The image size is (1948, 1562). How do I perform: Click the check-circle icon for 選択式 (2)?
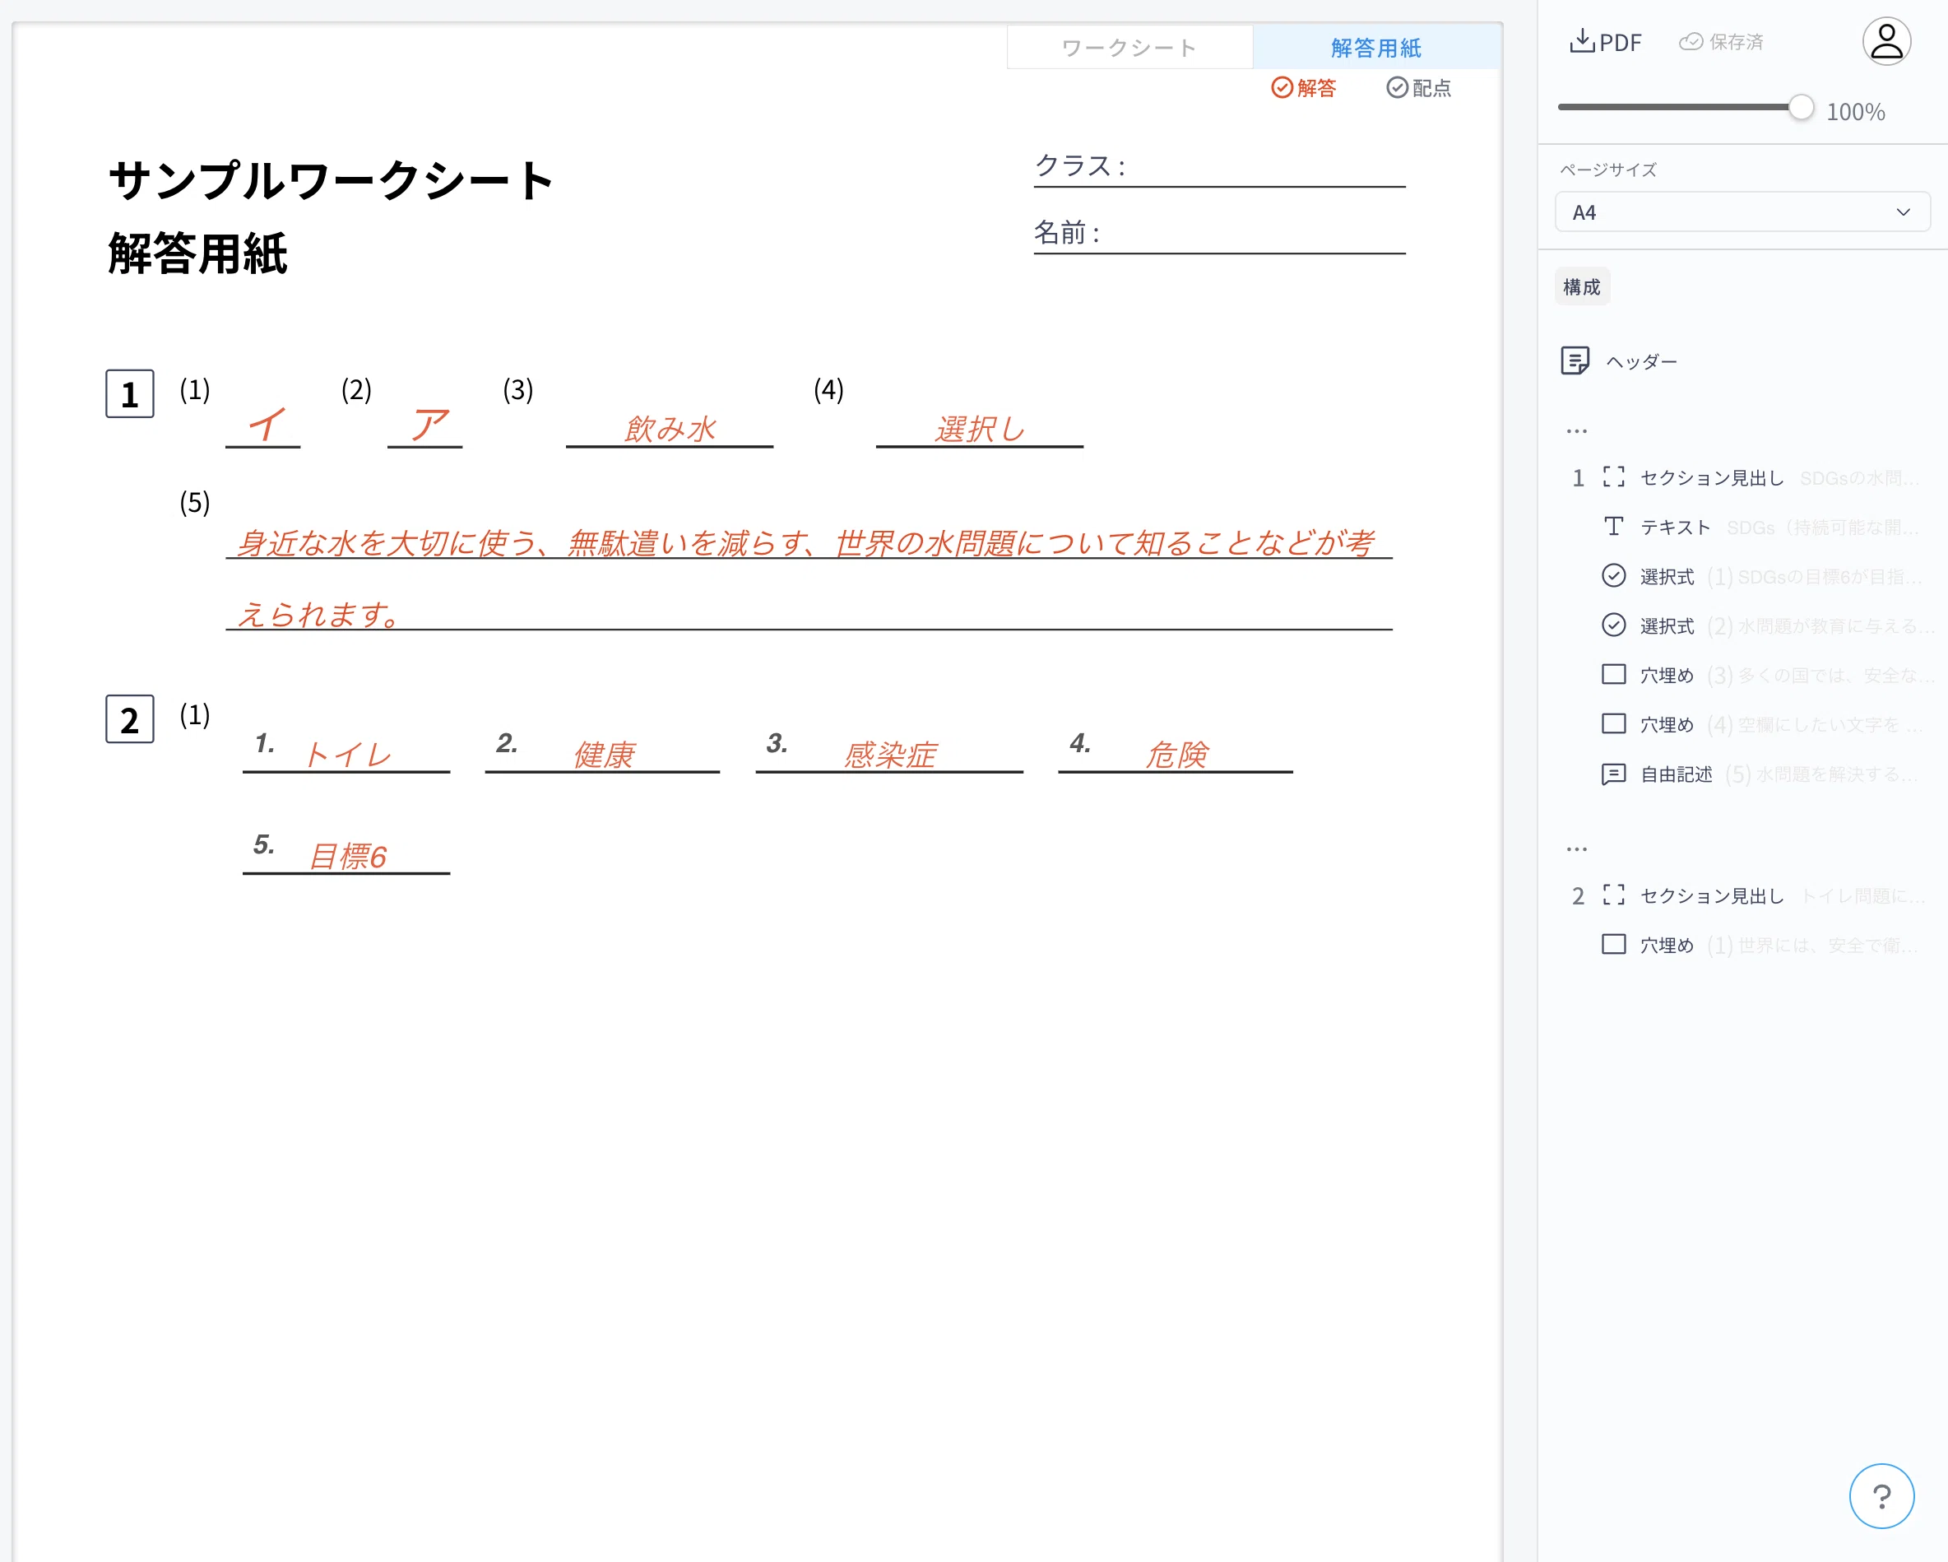(1613, 625)
